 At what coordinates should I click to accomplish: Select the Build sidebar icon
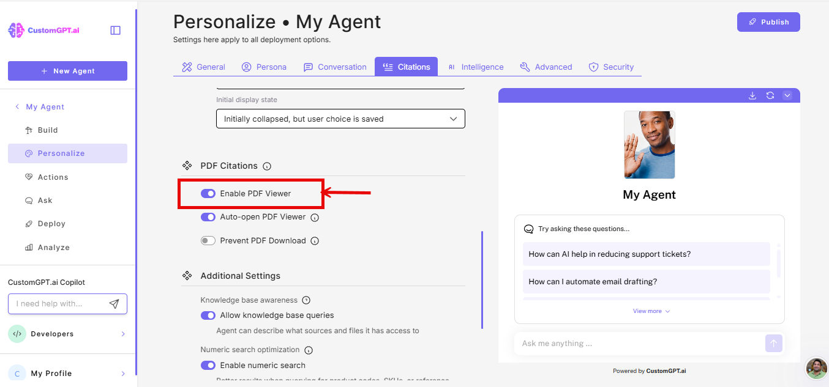point(28,130)
